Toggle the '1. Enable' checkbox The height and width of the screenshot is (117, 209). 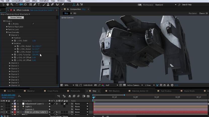tap(33, 24)
